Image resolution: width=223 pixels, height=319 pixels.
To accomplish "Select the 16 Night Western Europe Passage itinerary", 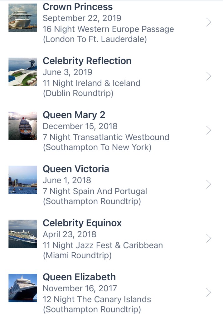I will [x=108, y=29].
